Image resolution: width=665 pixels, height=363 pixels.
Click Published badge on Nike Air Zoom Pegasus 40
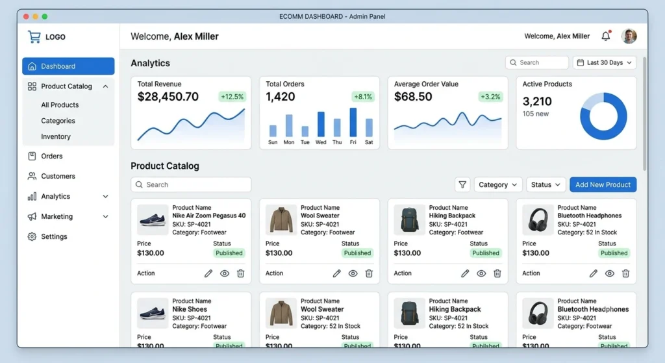point(229,253)
